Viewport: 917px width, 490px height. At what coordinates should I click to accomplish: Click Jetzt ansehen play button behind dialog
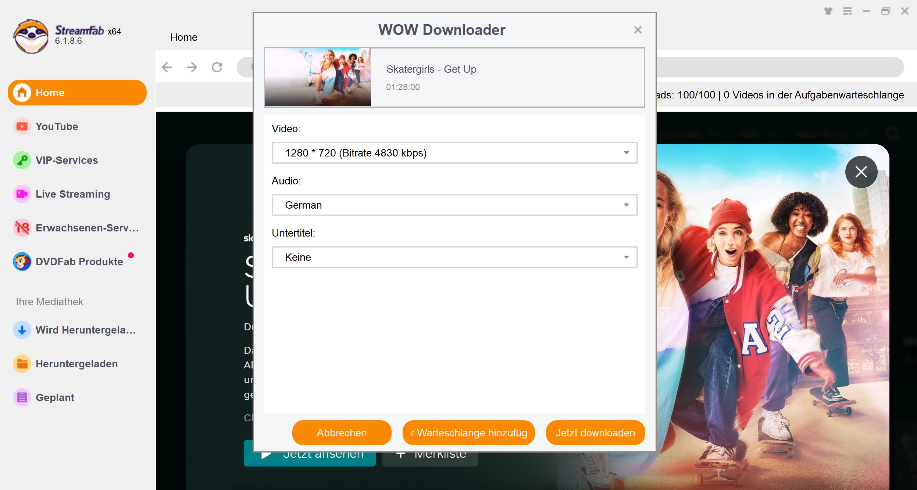(x=310, y=459)
